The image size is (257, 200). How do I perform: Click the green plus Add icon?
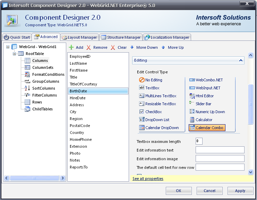(x=71, y=47)
